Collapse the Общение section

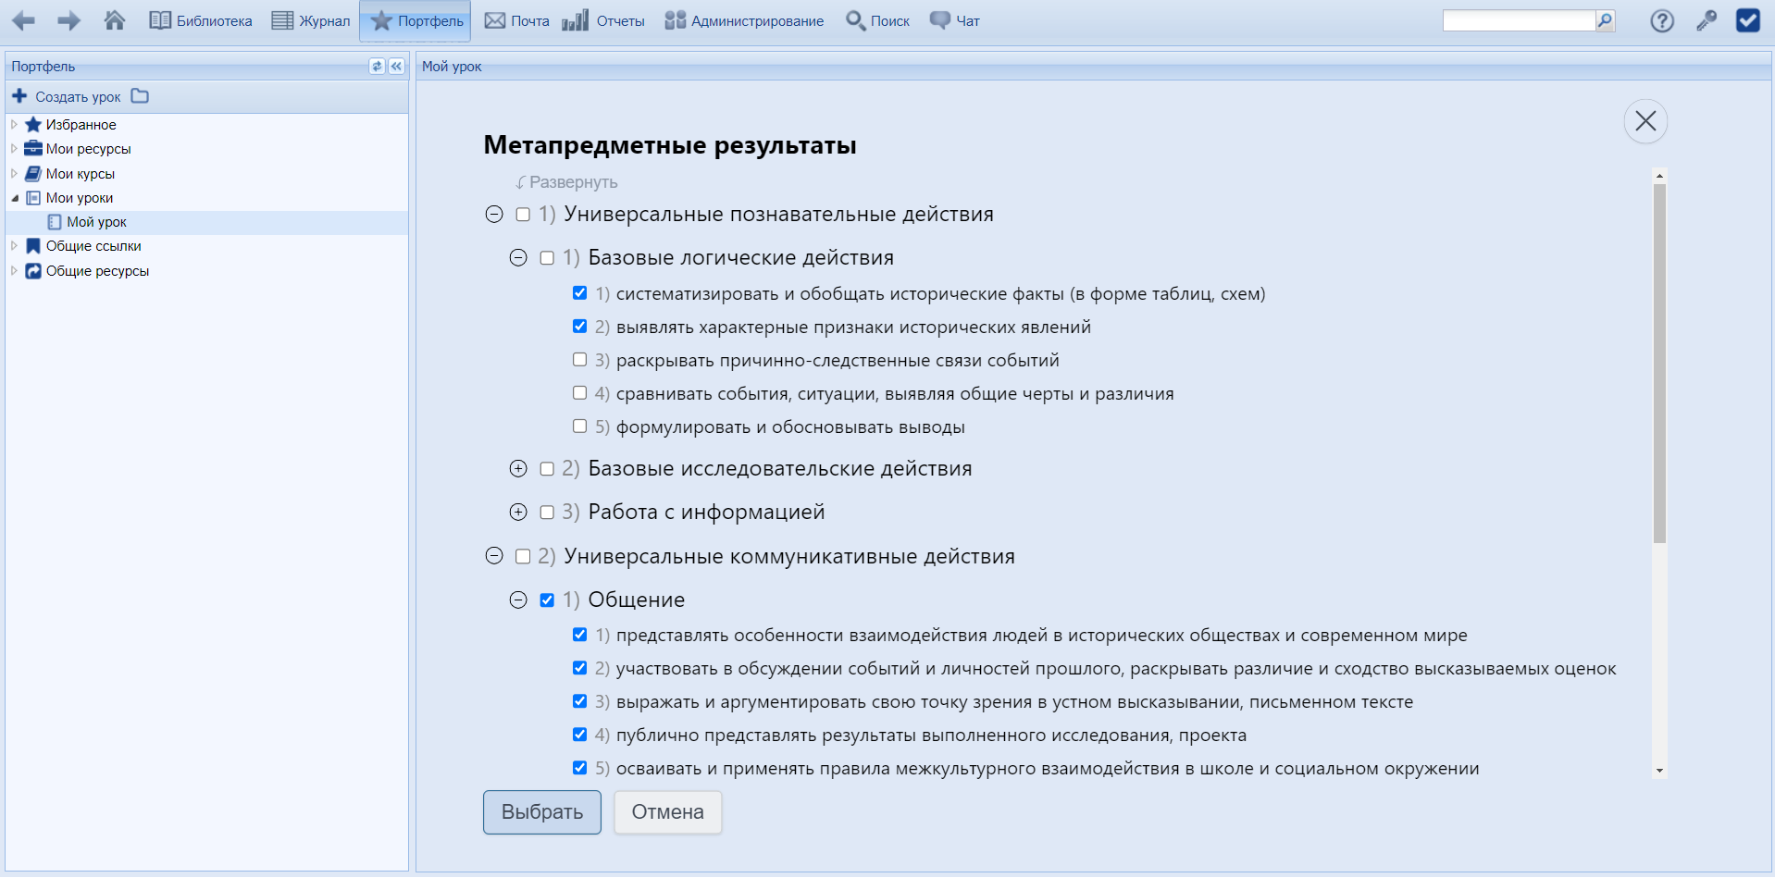coord(518,600)
